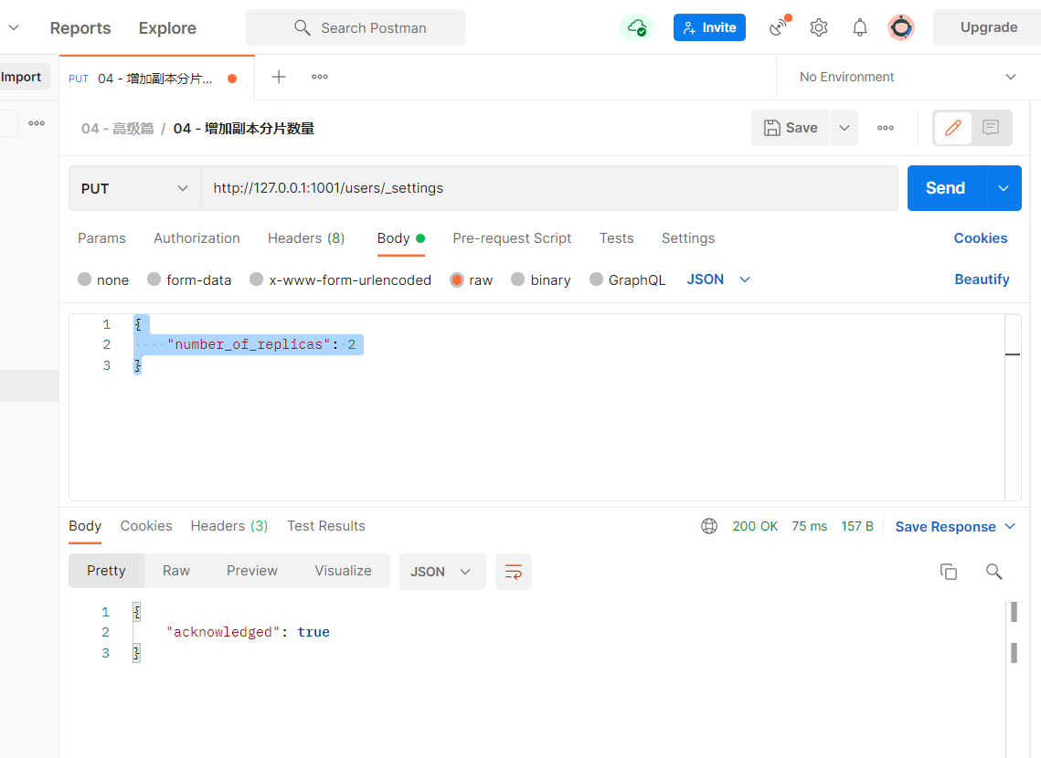
Task: Switch to the Pre-request Script tab
Action: [x=512, y=237]
